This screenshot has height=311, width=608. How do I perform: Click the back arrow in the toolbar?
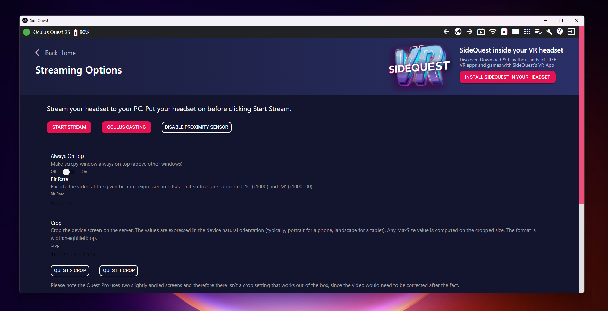pos(446,32)
